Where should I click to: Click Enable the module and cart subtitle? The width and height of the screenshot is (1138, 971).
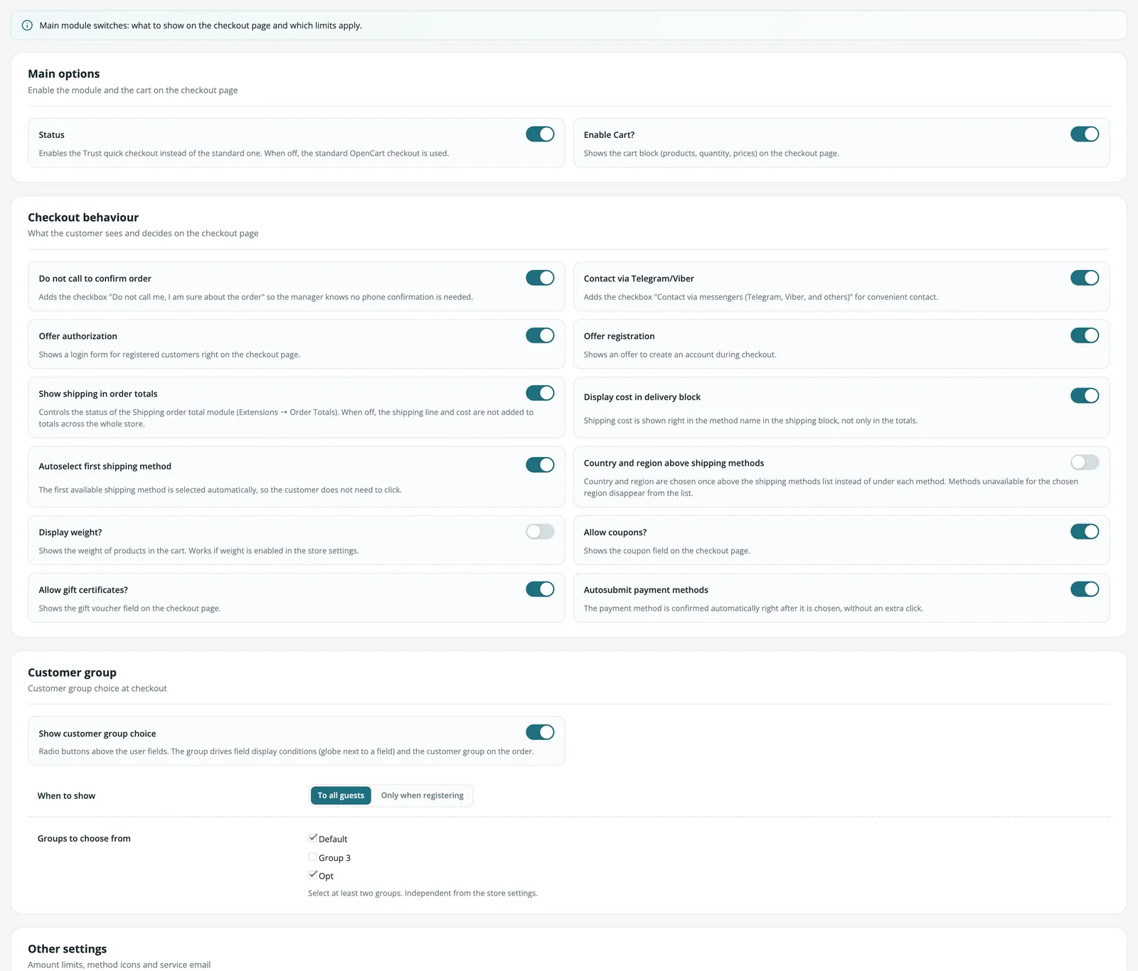(133, 90)
